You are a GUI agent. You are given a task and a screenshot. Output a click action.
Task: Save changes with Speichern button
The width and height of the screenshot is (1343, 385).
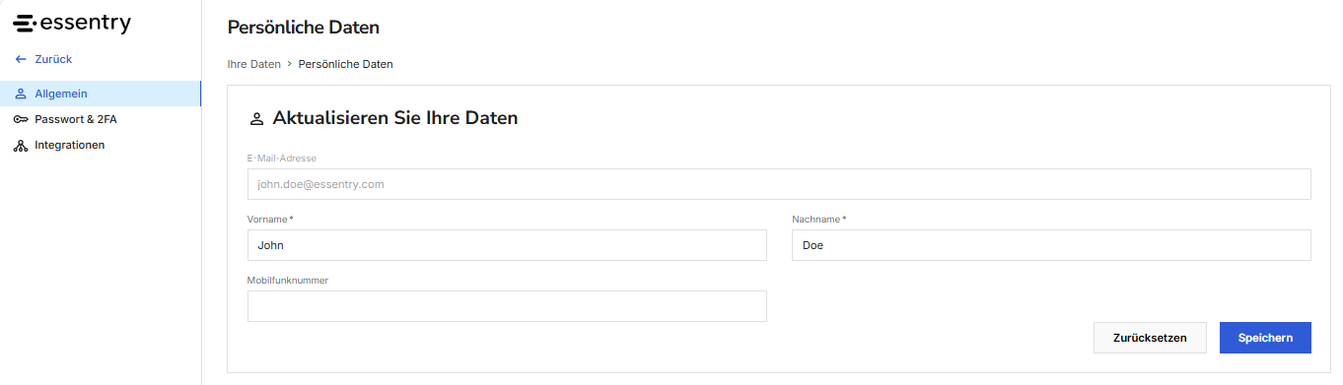click(x=1265, y=338)
